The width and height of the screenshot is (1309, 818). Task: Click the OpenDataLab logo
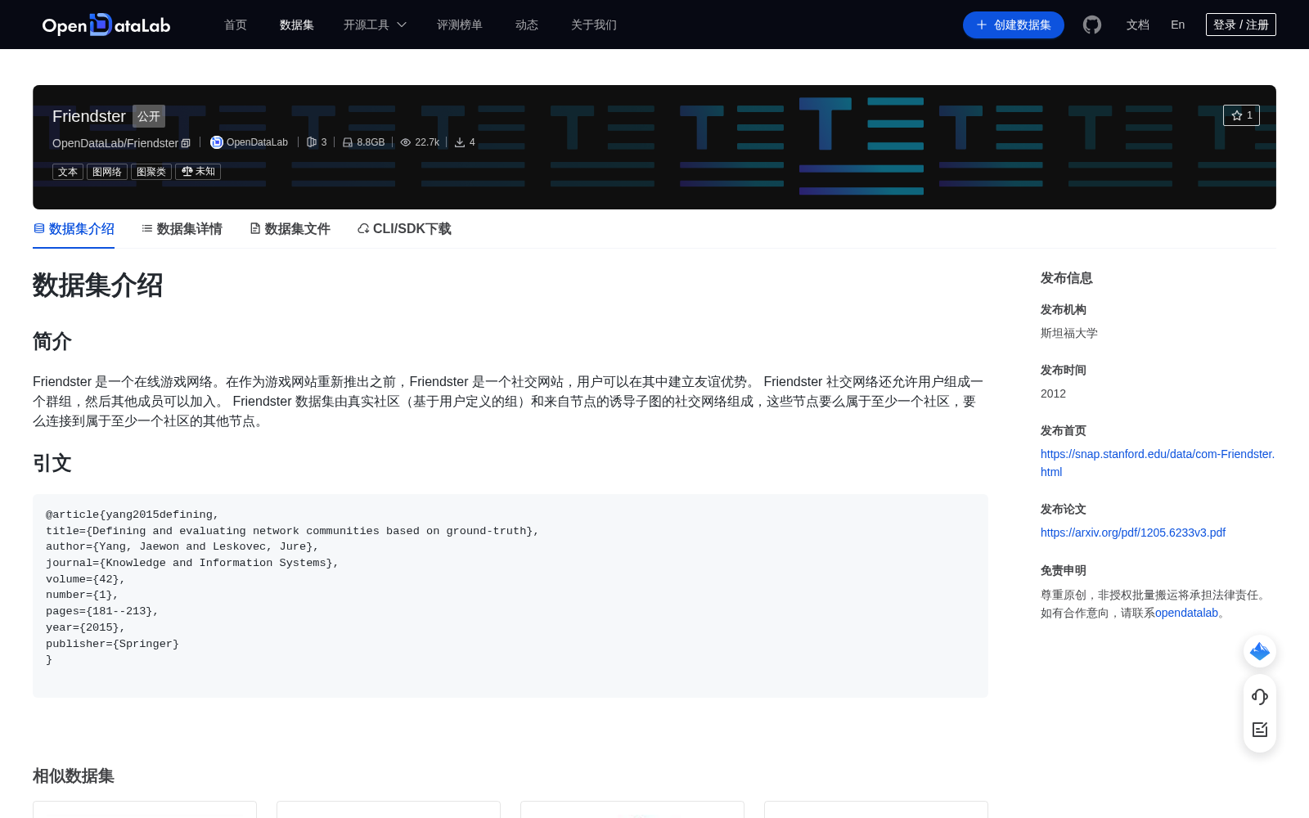(106, 25)
